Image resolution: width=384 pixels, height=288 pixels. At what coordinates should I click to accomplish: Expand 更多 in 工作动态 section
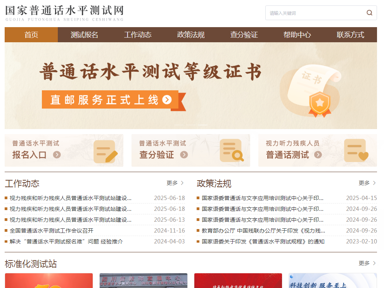click(x=175, y=183)
